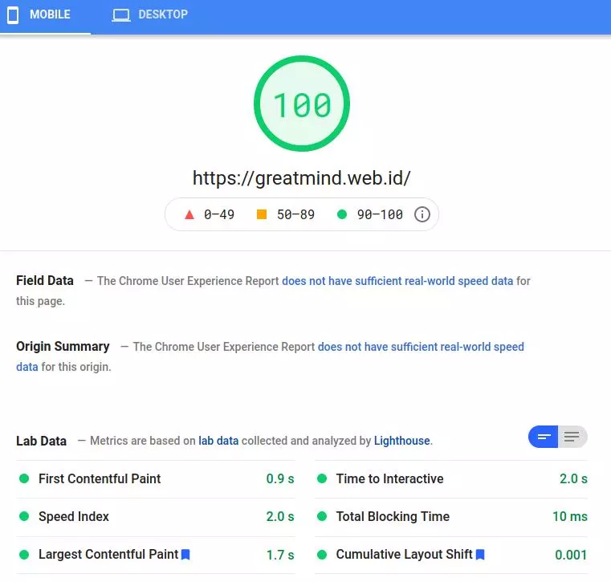Open the Lighthouse link
Image resolution: width=611 pixels, height=582 pixels.
pyautogui.click(x=401, y=441)
